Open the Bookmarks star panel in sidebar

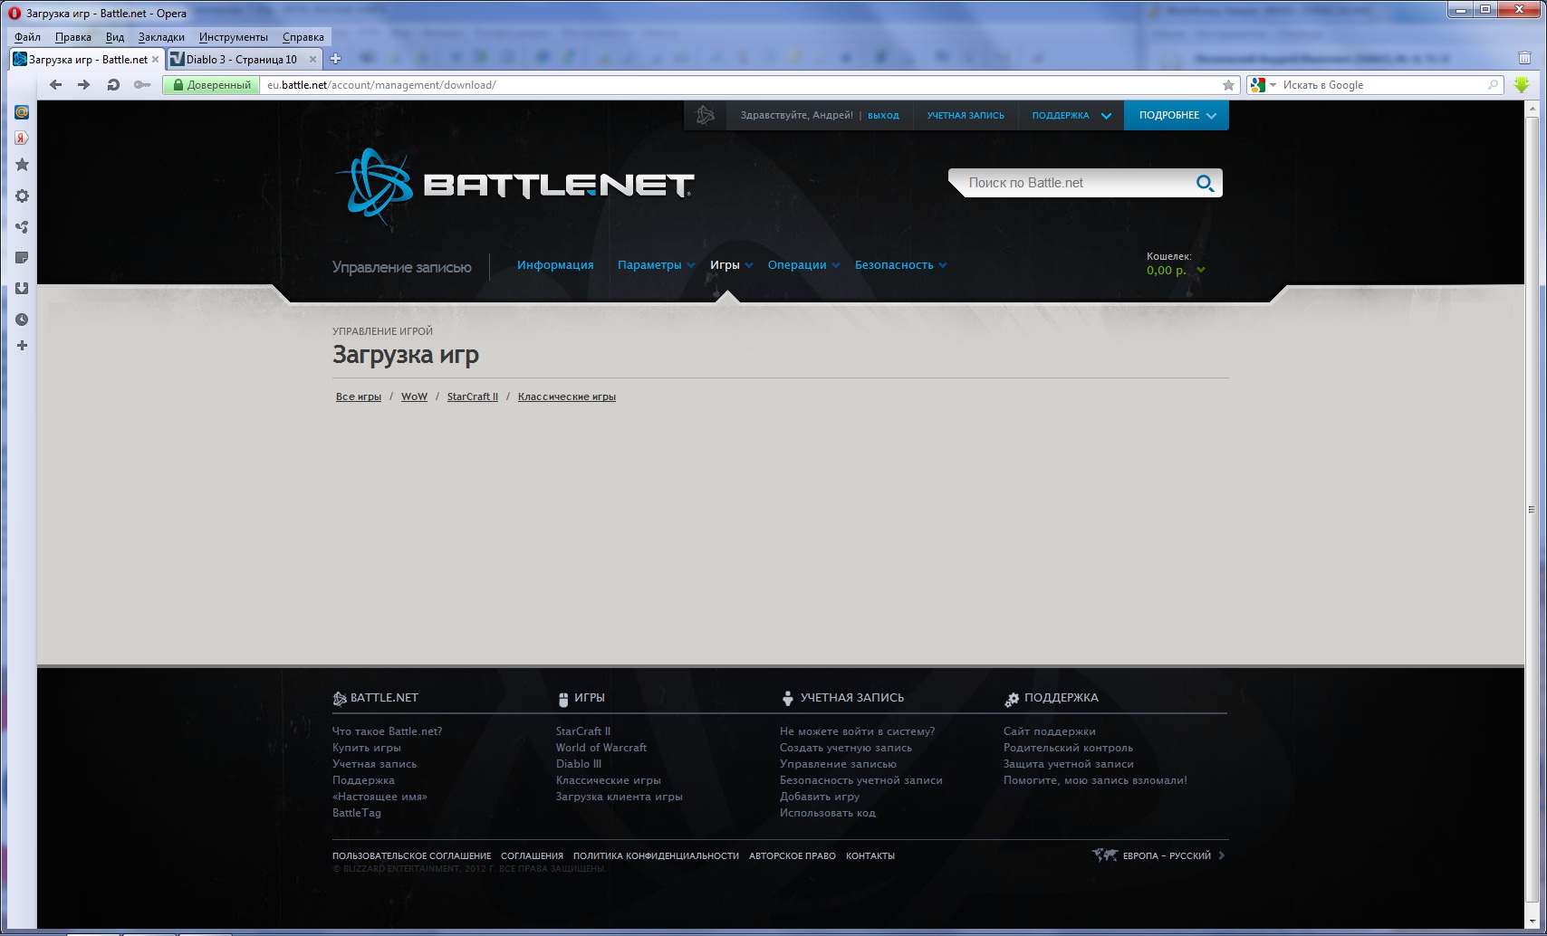pyautogui.click(x=22, y=165)
